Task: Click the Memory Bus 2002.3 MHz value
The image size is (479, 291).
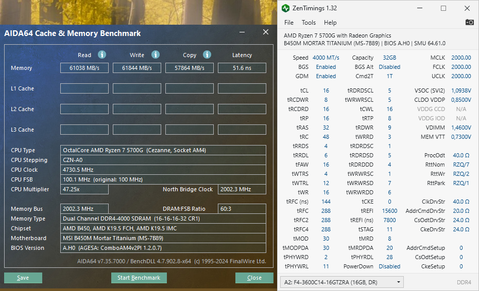Action: click(84, 209)
